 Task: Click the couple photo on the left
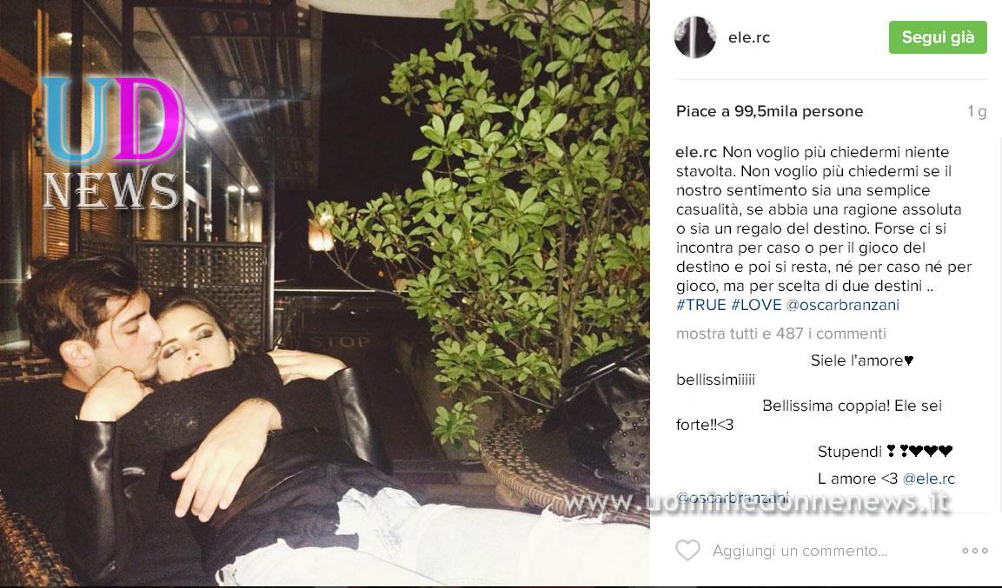coord(325,294)
